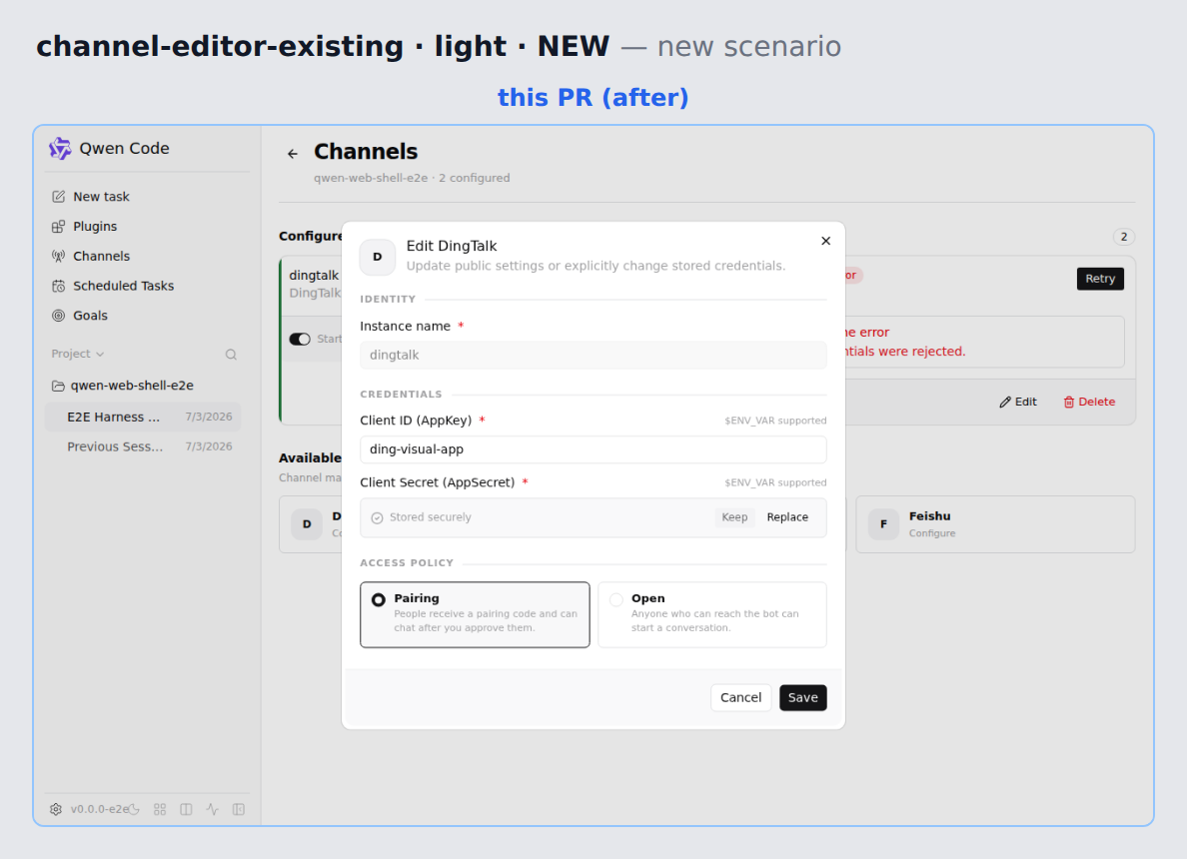The image size is (1187, 859).
Task: Go back using the arrow beside Channels
Action: coord(293,154)
